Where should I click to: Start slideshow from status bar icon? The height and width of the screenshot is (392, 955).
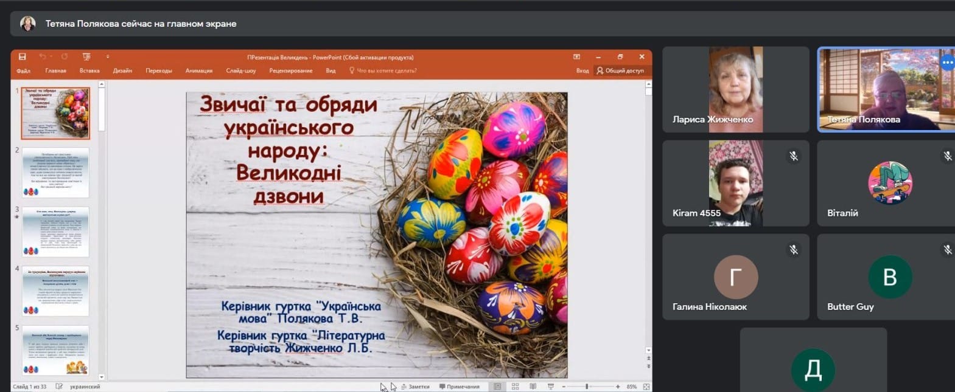pos(551,387)
